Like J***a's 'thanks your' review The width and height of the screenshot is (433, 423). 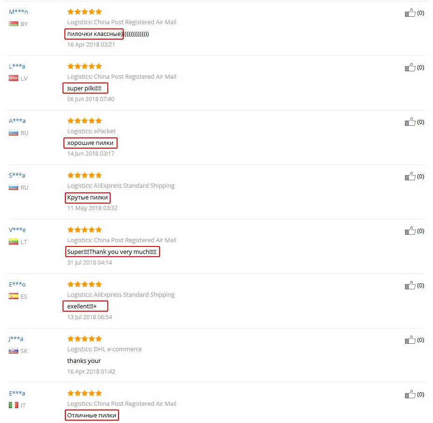(410, 340)
